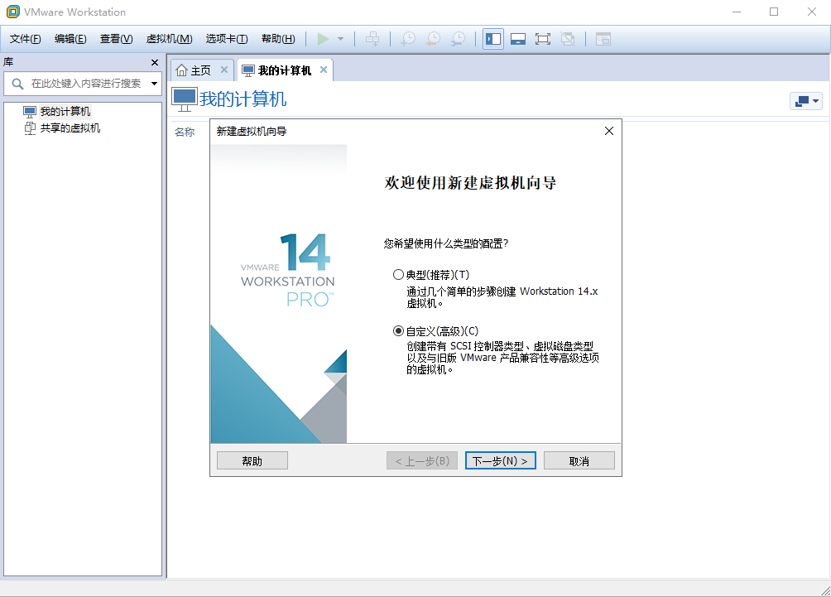Click the library search magnifier icon
Viewport: 831px width, 597px height.
17,84
